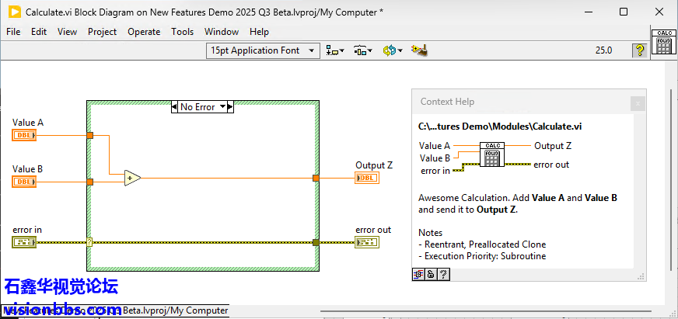Toggle show optional terminals in Context Help

point(419,274)
